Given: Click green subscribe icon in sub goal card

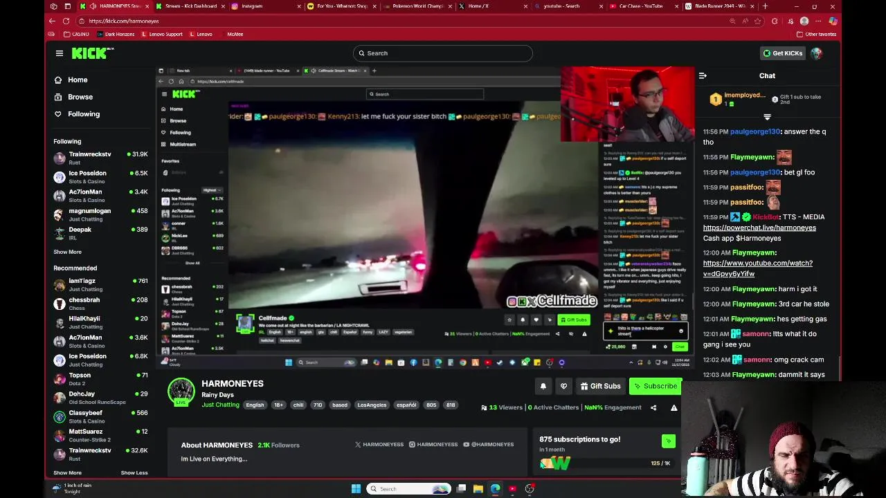Looking at the screenshot, I should [669, 441].
